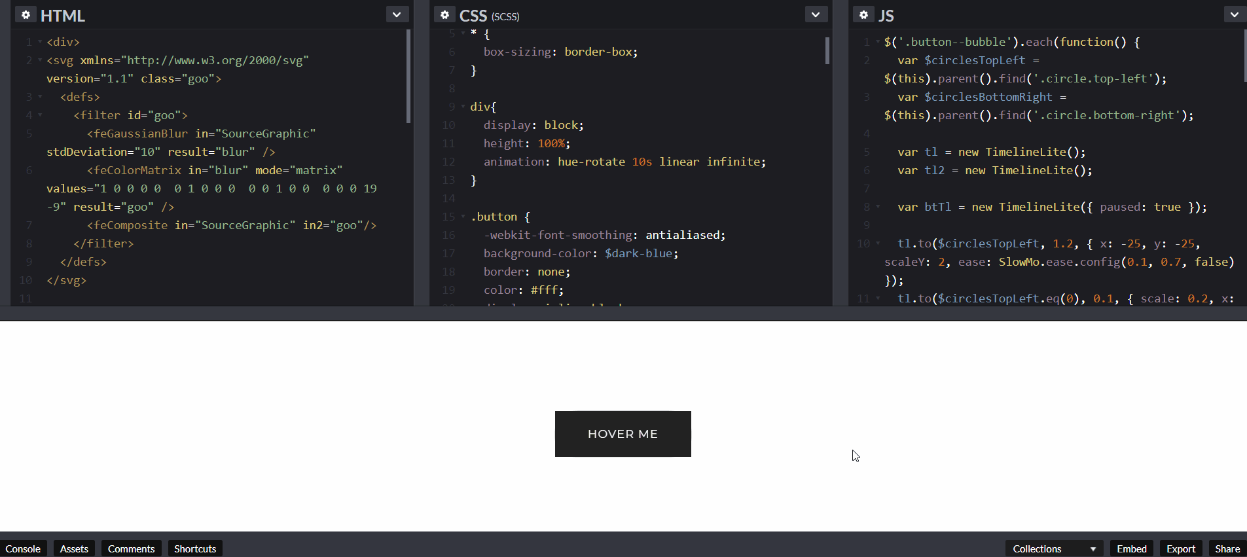Click the Export button
The image size is (1247, 557).
(x=1181, y=548)
